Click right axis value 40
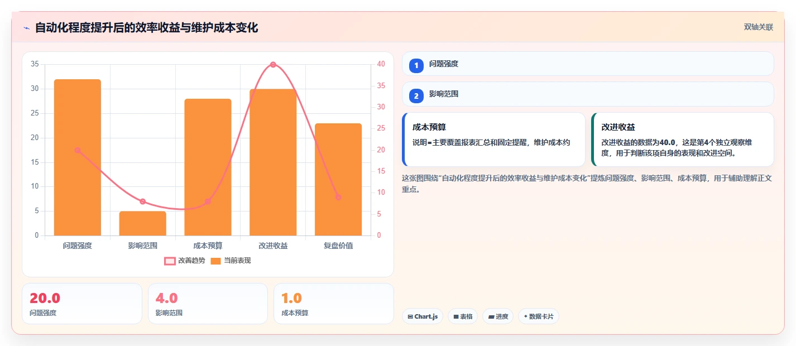 pyautogui.click(x=381, y=64)
